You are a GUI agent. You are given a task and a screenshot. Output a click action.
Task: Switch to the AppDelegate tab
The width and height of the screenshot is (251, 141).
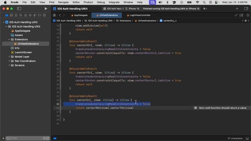click(x=79, y=15)
